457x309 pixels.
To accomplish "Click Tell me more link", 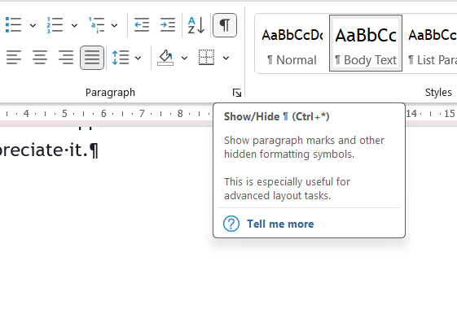I will point(280,224).
